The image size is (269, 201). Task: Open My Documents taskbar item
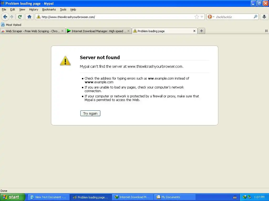click(x=175, y=197)
